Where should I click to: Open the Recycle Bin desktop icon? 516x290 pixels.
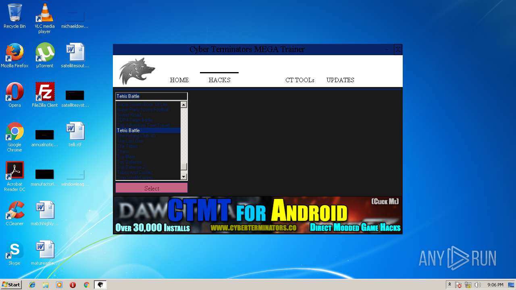click(x=15, y=16)
